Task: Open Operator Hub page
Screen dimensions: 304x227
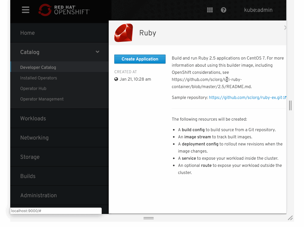Action: click(x=33, y=88)
